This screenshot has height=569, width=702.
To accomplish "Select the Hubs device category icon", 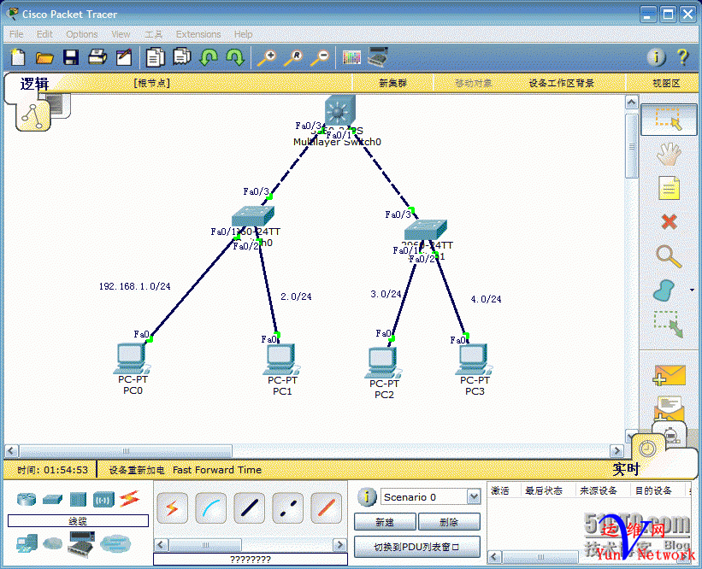I will tap(78, 499).
